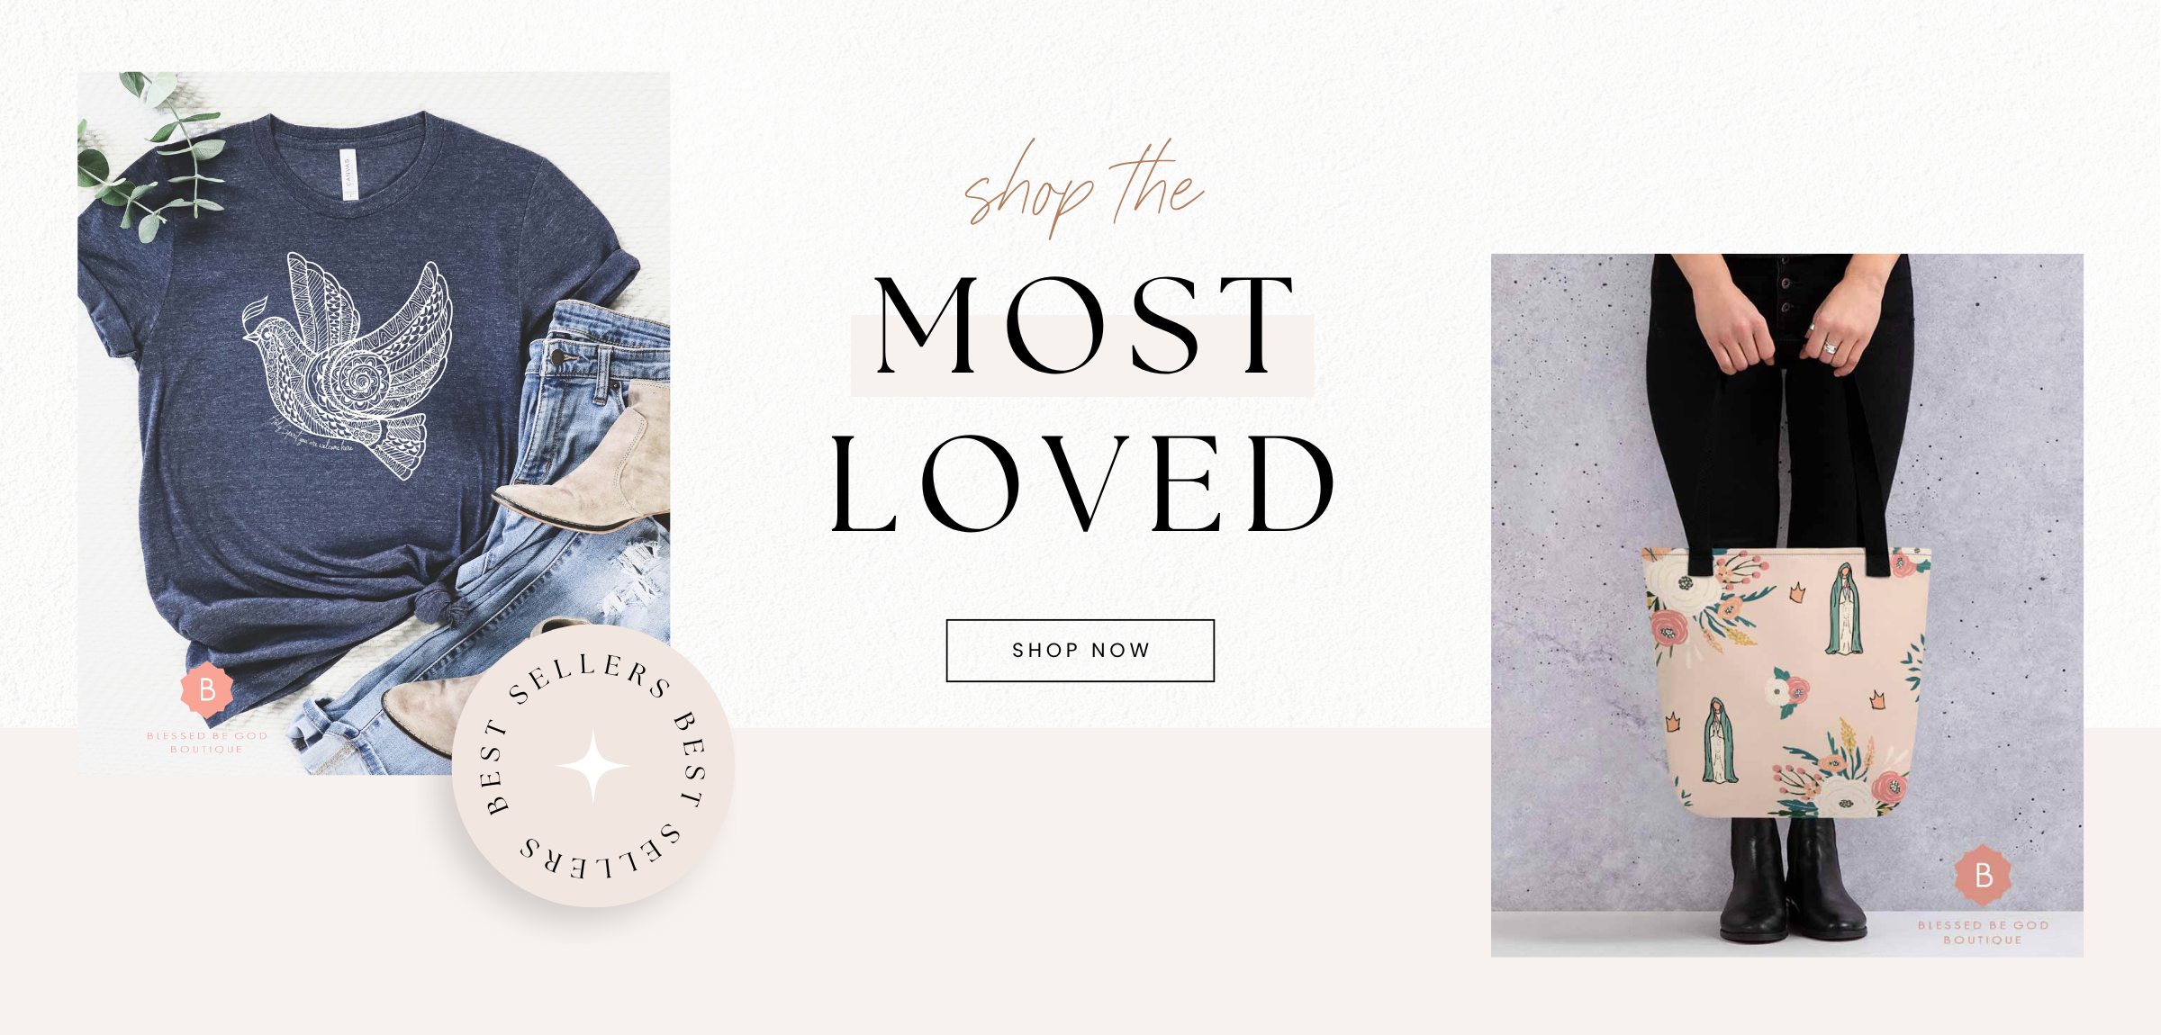Click the SHOP NOW button
The width and height of the screenshot is (2161, 1035).
[1080, 650]
